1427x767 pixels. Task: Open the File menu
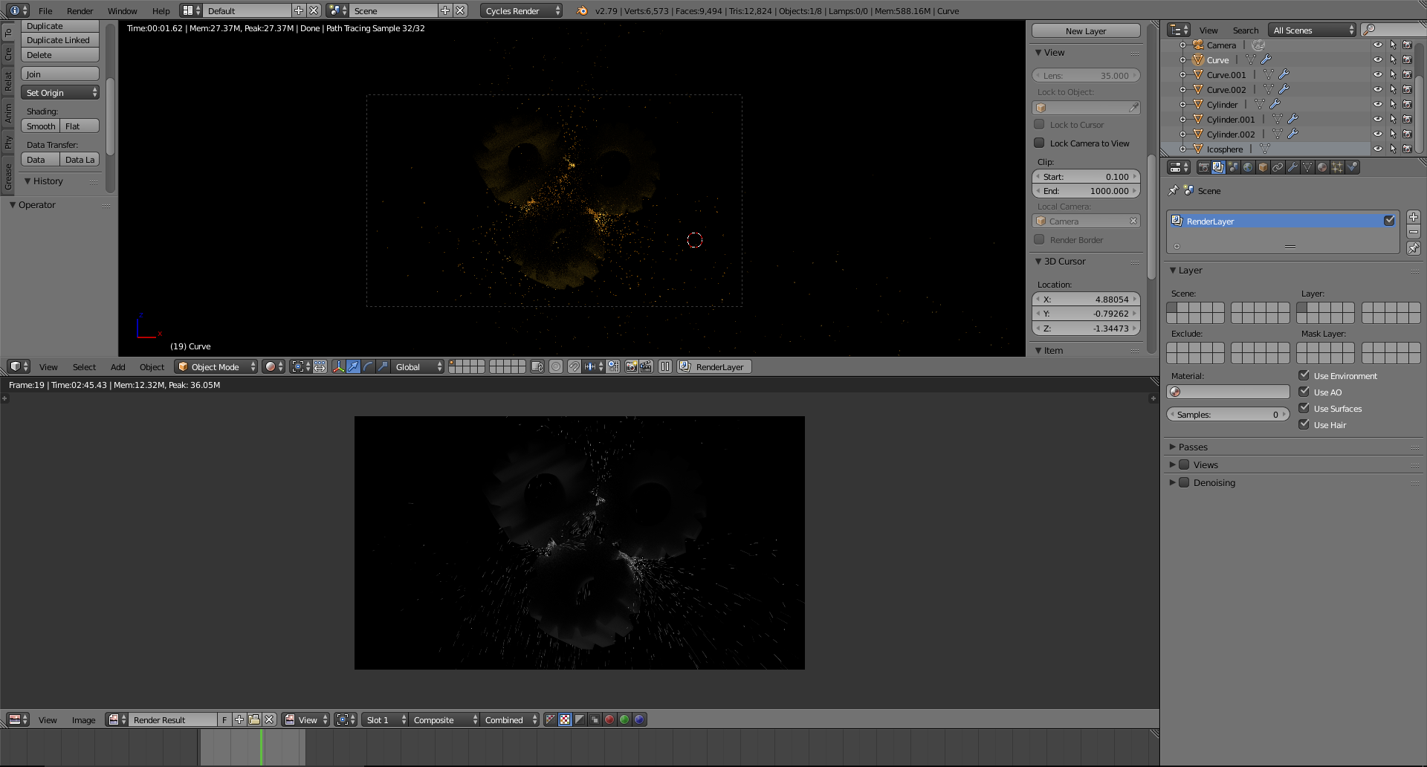click(x=45, y=10)
